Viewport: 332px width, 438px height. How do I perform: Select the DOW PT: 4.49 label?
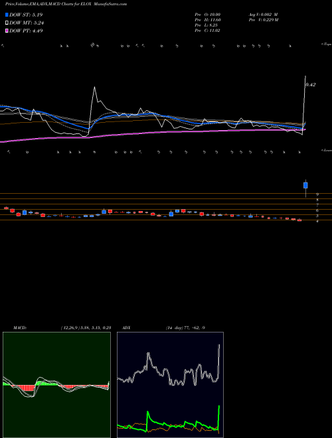point(26,31)
